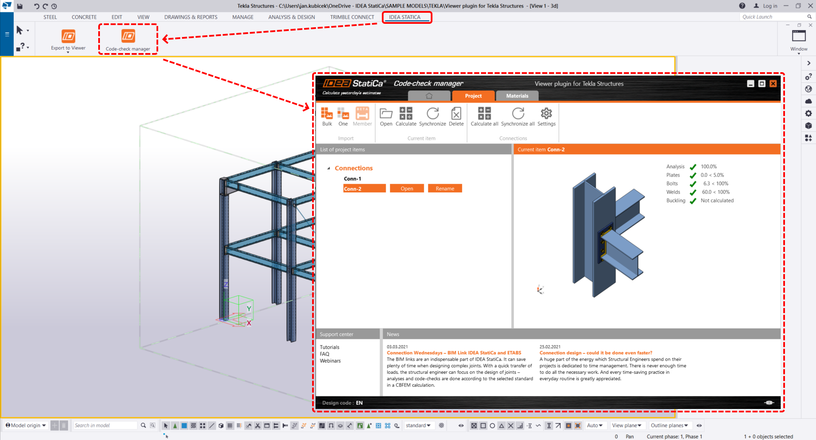Open the Model origin dropdown
The width and height of the screenshot is (816, 440).
[26, 426]
